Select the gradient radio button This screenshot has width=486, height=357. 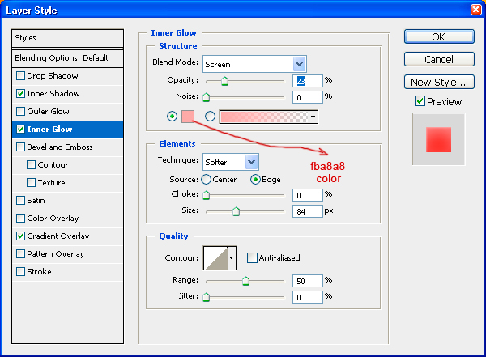(x=210, y=117)
